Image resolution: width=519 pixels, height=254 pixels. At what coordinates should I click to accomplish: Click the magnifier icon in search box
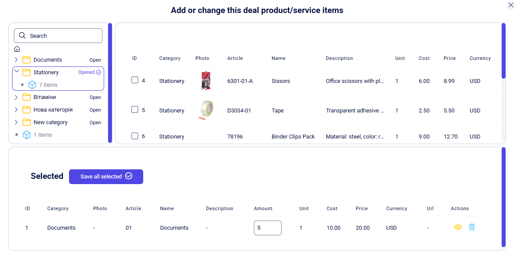23,36
